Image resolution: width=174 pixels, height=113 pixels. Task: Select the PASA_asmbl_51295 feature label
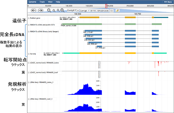coord(69,26)
